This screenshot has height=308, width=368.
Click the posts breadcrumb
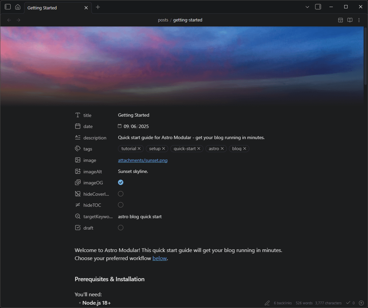click(x=163, y=20)
